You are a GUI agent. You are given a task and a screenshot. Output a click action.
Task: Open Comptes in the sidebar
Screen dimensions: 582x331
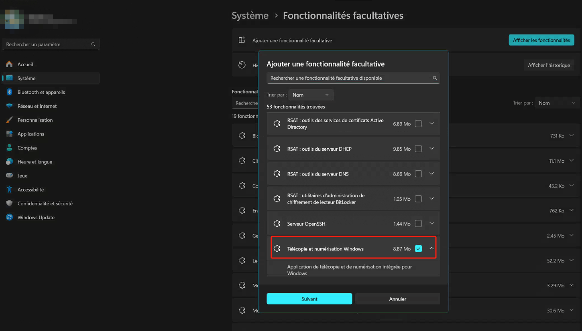51,148
